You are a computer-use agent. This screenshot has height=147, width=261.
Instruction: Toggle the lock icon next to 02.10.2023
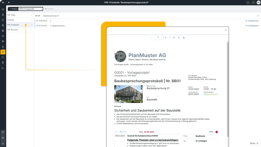coord(37,26)
